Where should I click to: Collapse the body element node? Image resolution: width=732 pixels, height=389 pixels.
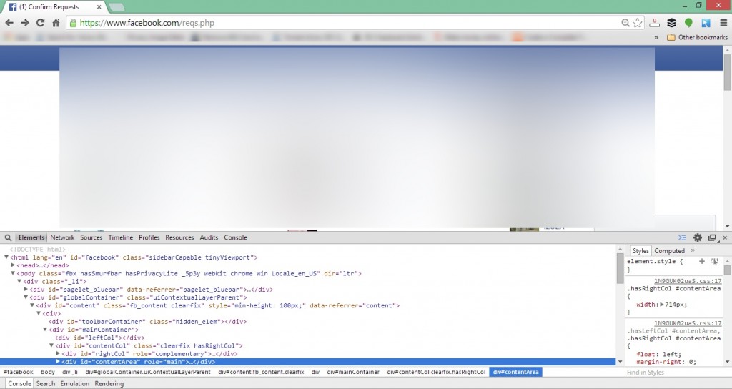tap(13, 273)
